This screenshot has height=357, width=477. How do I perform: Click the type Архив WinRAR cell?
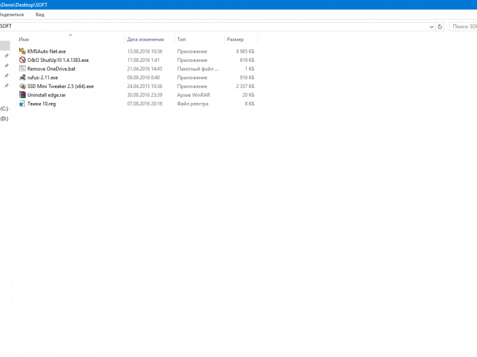coord(193,95)
